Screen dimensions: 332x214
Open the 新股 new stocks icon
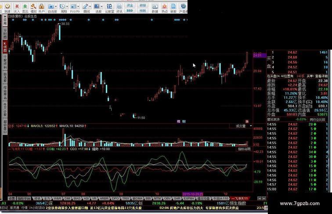coord(173,8)
